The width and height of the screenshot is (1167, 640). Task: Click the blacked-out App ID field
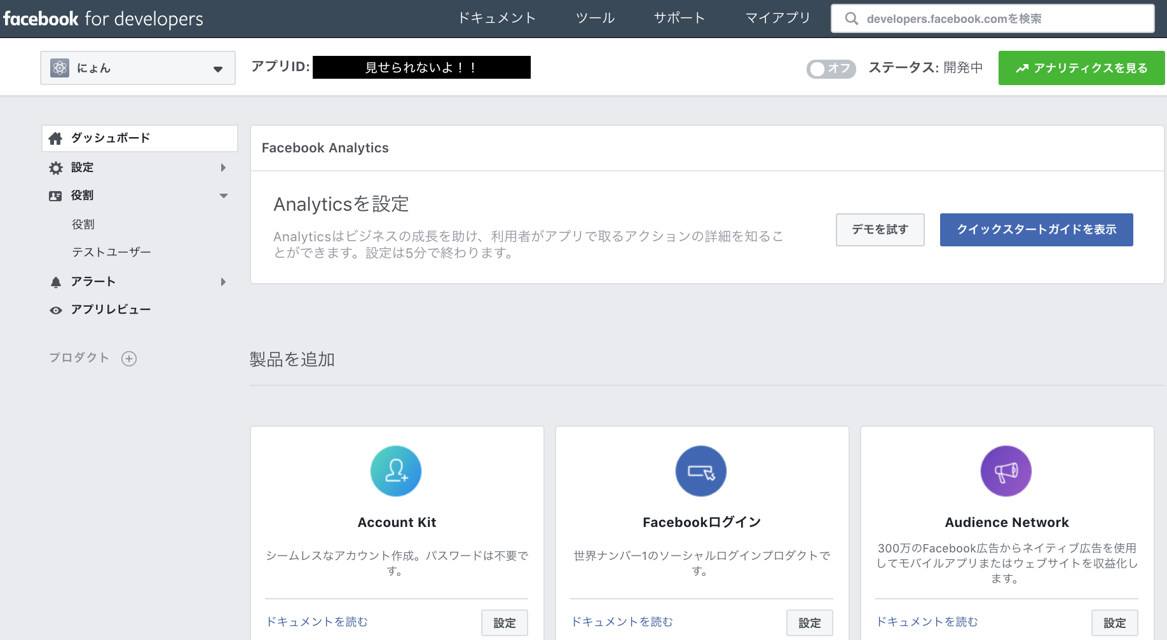coord(421,67)
